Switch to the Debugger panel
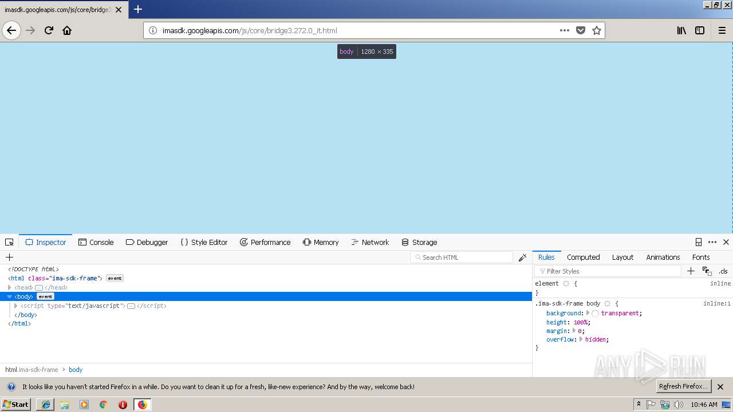This screenshot has width=733, height=412. (147, 242)
